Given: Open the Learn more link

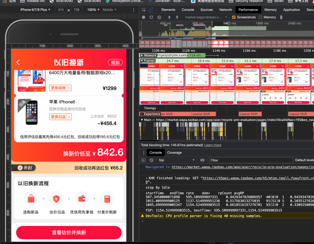Looking at the screenshot, I should tap(213, 145).
